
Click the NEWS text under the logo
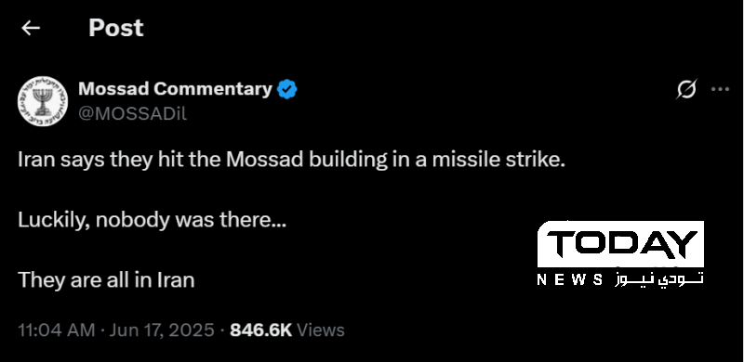click(570, 279)
